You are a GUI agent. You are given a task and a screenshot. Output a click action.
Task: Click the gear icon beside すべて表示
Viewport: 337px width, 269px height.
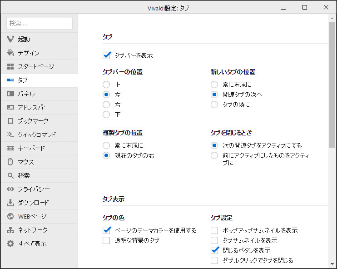pyautogui.click(x=10, y=244)
